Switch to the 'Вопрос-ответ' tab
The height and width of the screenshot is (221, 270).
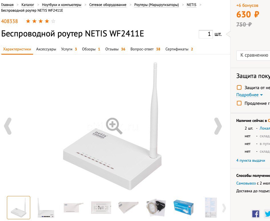click(x=145, y=49)
